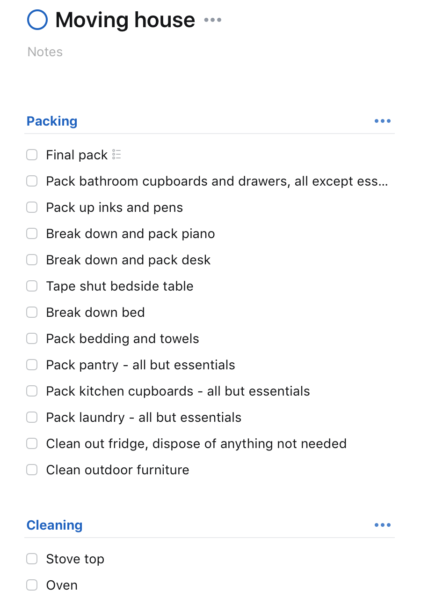
Task: Click the Moving house project completion circle
Action: click(x=37, y=20)
